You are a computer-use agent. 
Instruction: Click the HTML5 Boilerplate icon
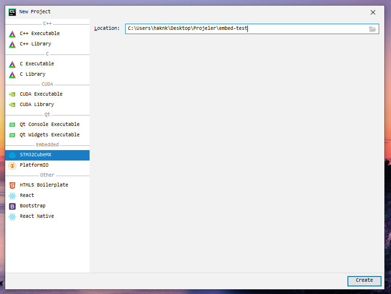point(12,185)
